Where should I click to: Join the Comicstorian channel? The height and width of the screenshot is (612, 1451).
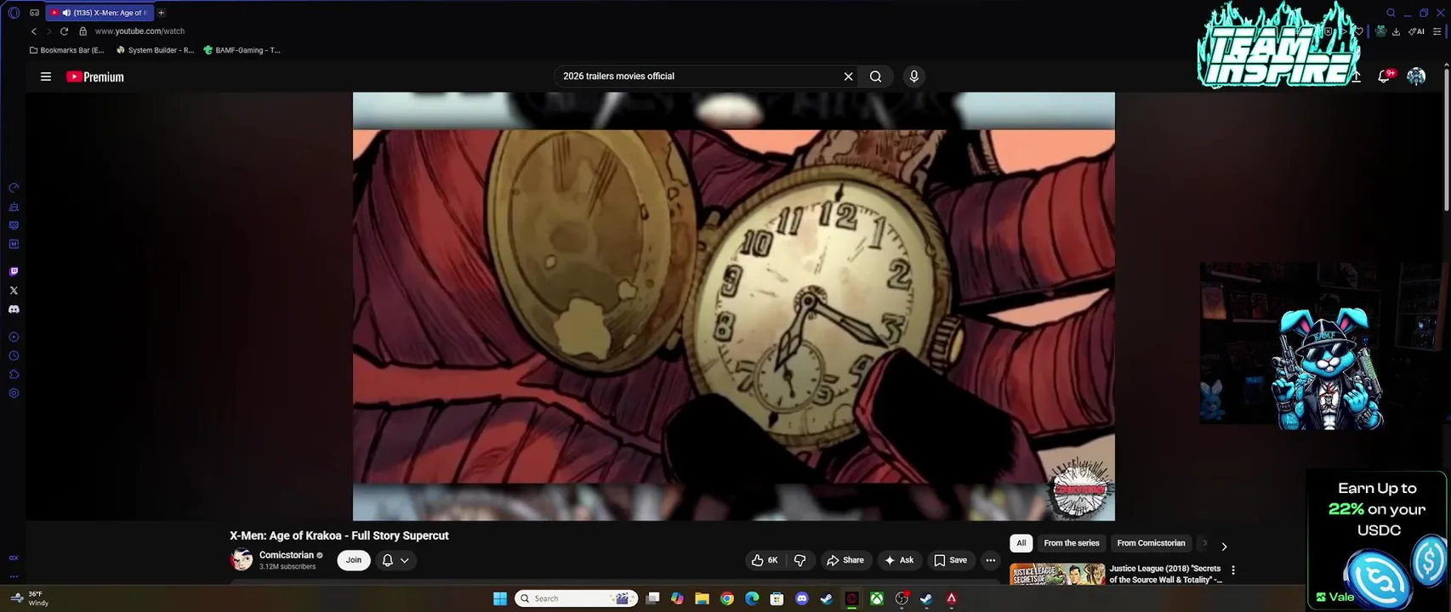(x=354, y=560)
